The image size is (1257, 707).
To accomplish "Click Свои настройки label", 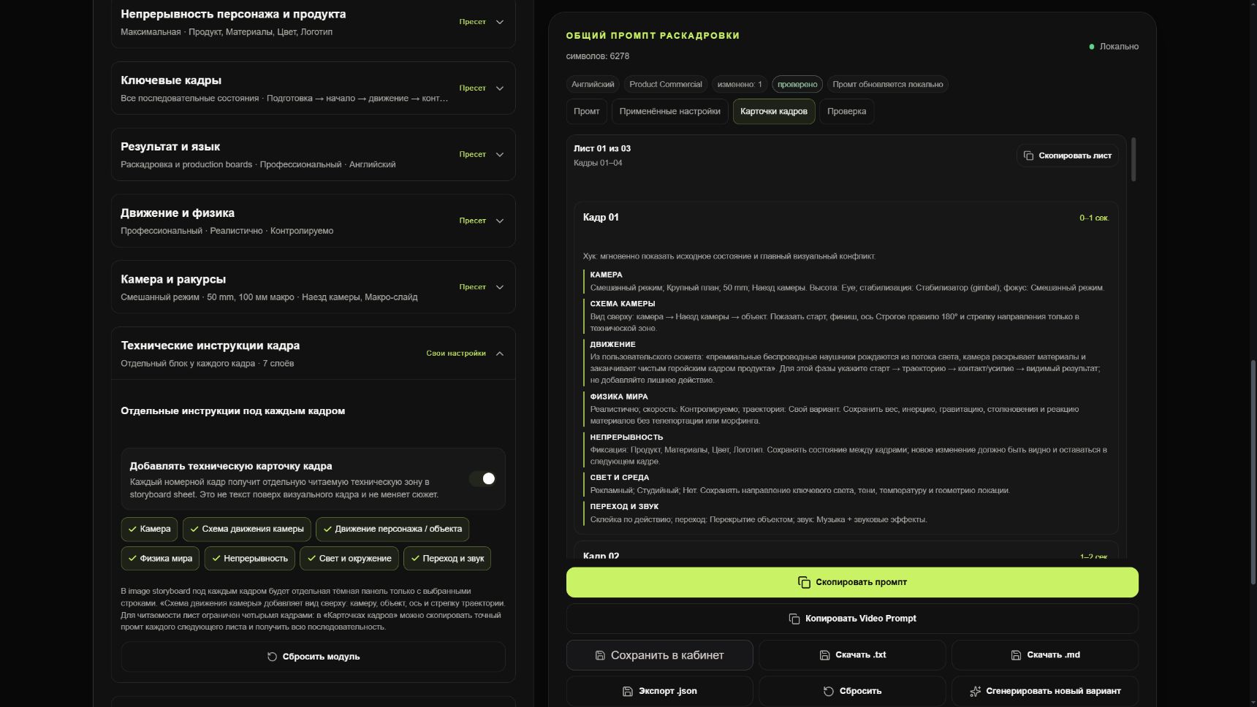I will click(456, 353).
